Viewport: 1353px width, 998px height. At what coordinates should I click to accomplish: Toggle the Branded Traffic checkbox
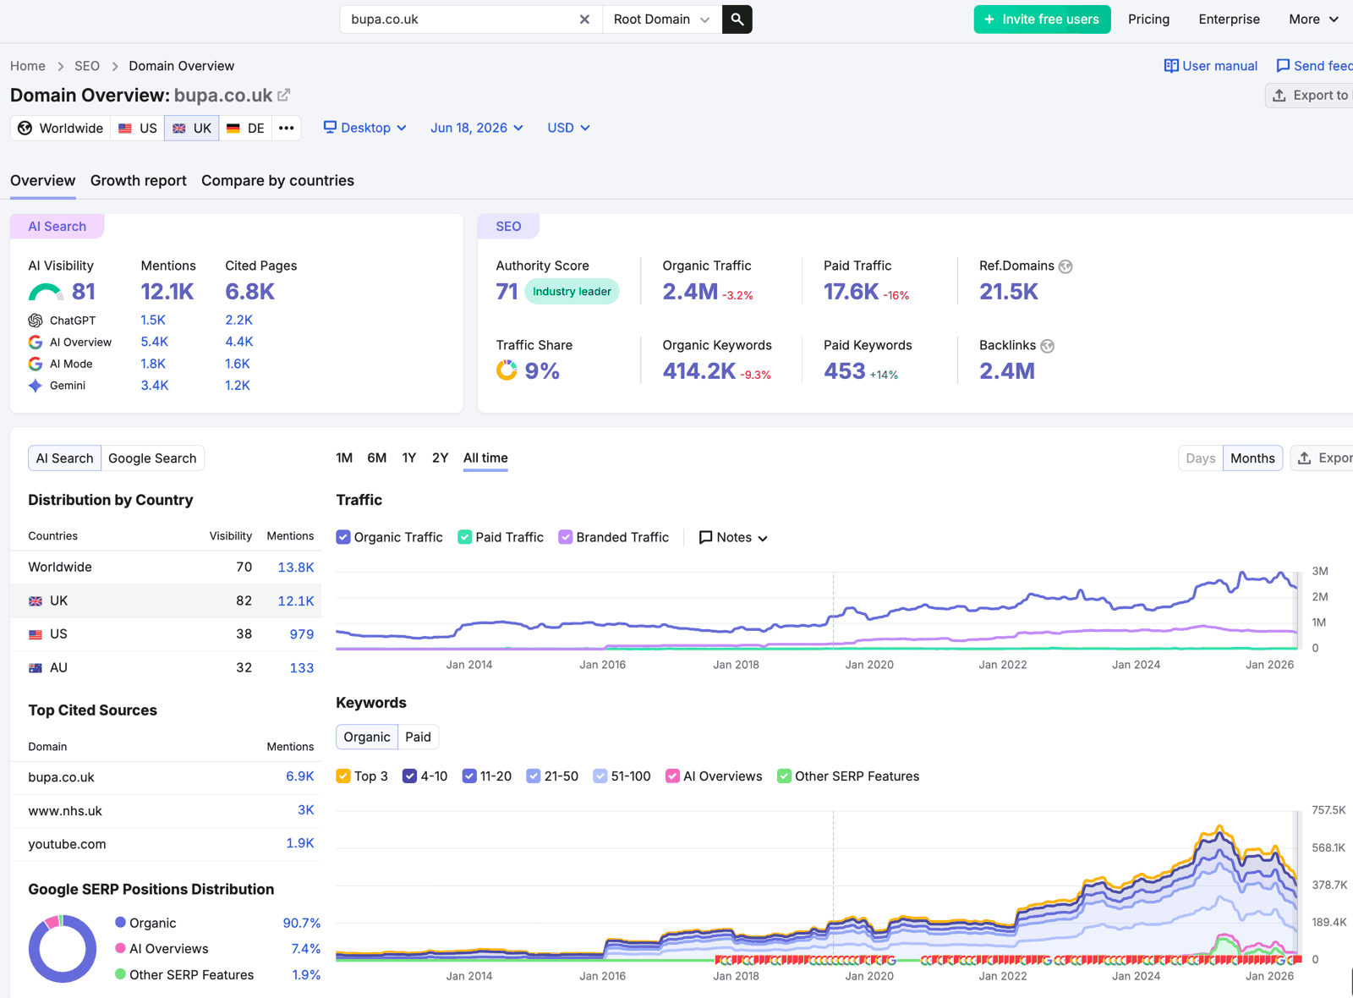tap(566, 537)
